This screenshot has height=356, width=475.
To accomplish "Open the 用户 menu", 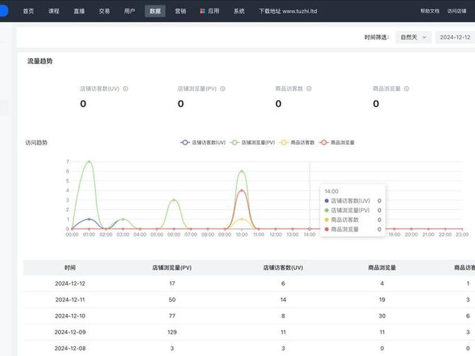I will point(129,11).
